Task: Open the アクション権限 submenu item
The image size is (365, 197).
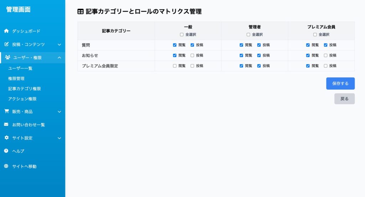Action: [x=22, y=99]
